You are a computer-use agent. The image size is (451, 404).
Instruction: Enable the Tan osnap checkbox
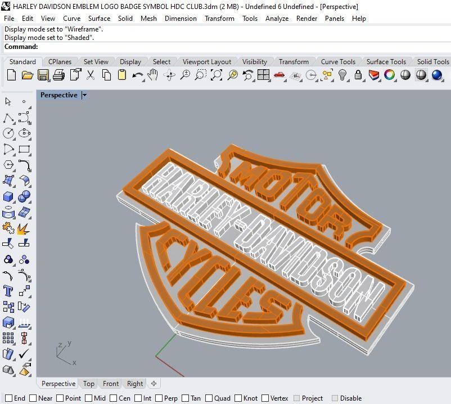[185, 398]
